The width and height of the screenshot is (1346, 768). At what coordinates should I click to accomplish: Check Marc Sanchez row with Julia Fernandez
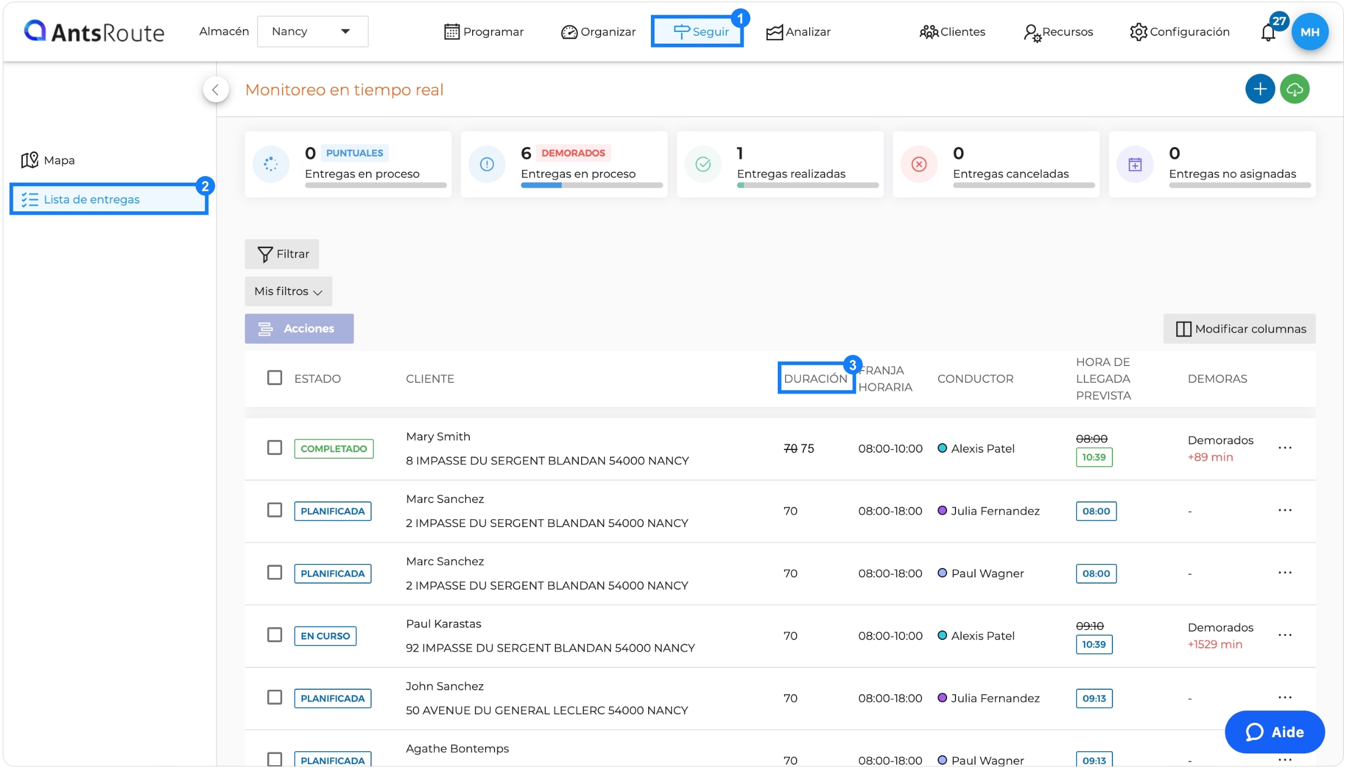coord(274,510)
